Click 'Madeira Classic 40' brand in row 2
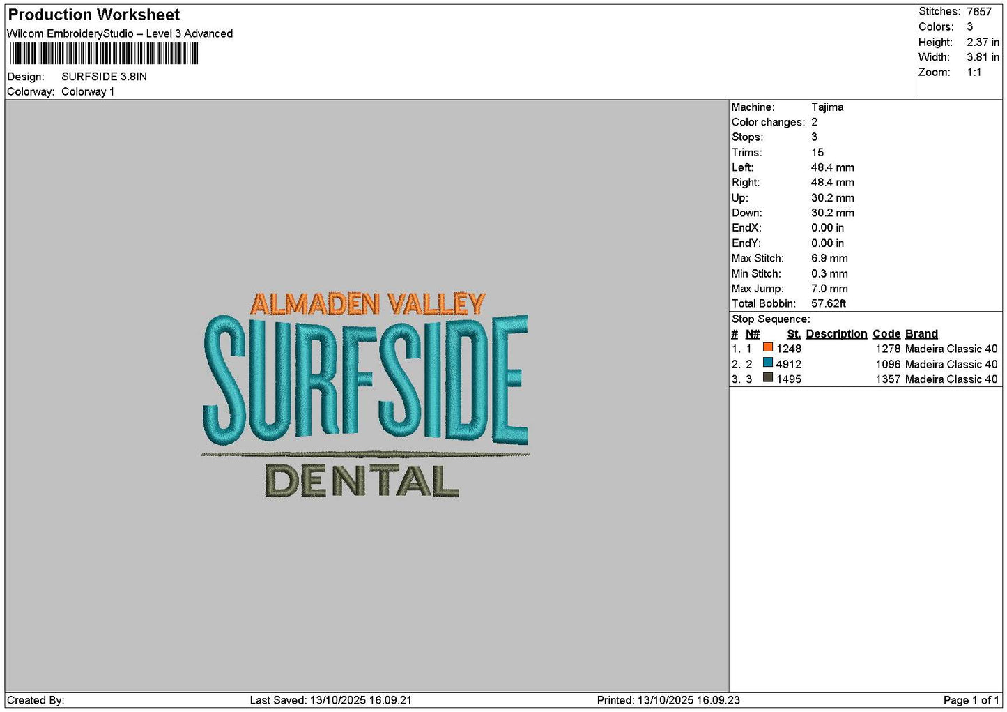 pyautogui.click(x=951, y=364)
